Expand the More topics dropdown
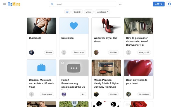The height and width of the screenshot is (107, 171). pyautogui.click(x=102, y=12)
